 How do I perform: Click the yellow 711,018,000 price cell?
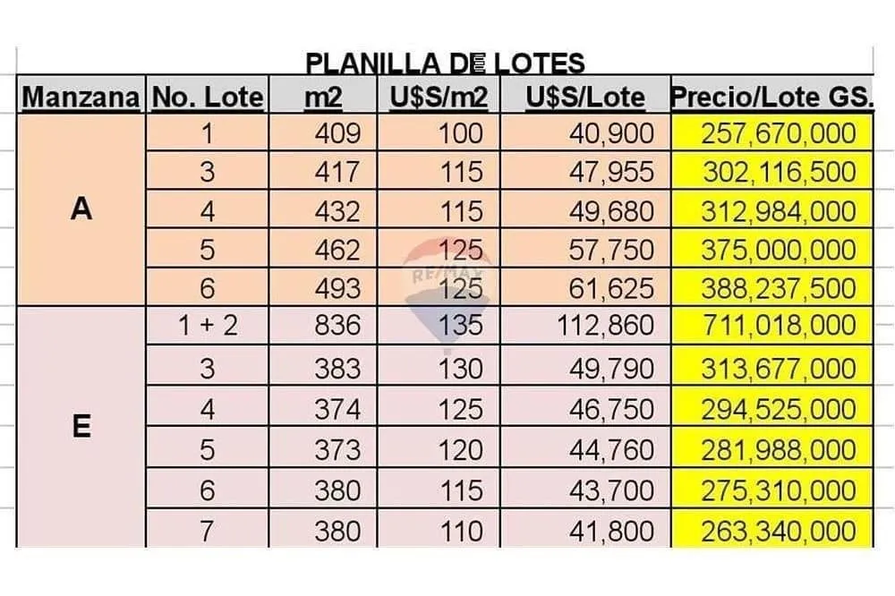[772, 326]
